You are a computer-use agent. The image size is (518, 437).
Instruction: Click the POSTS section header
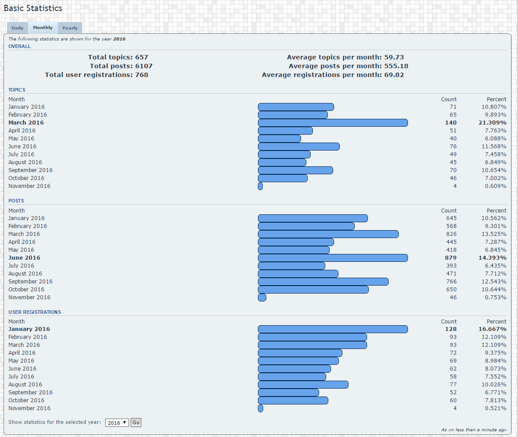pyautogui.click(x=16, y=201)
